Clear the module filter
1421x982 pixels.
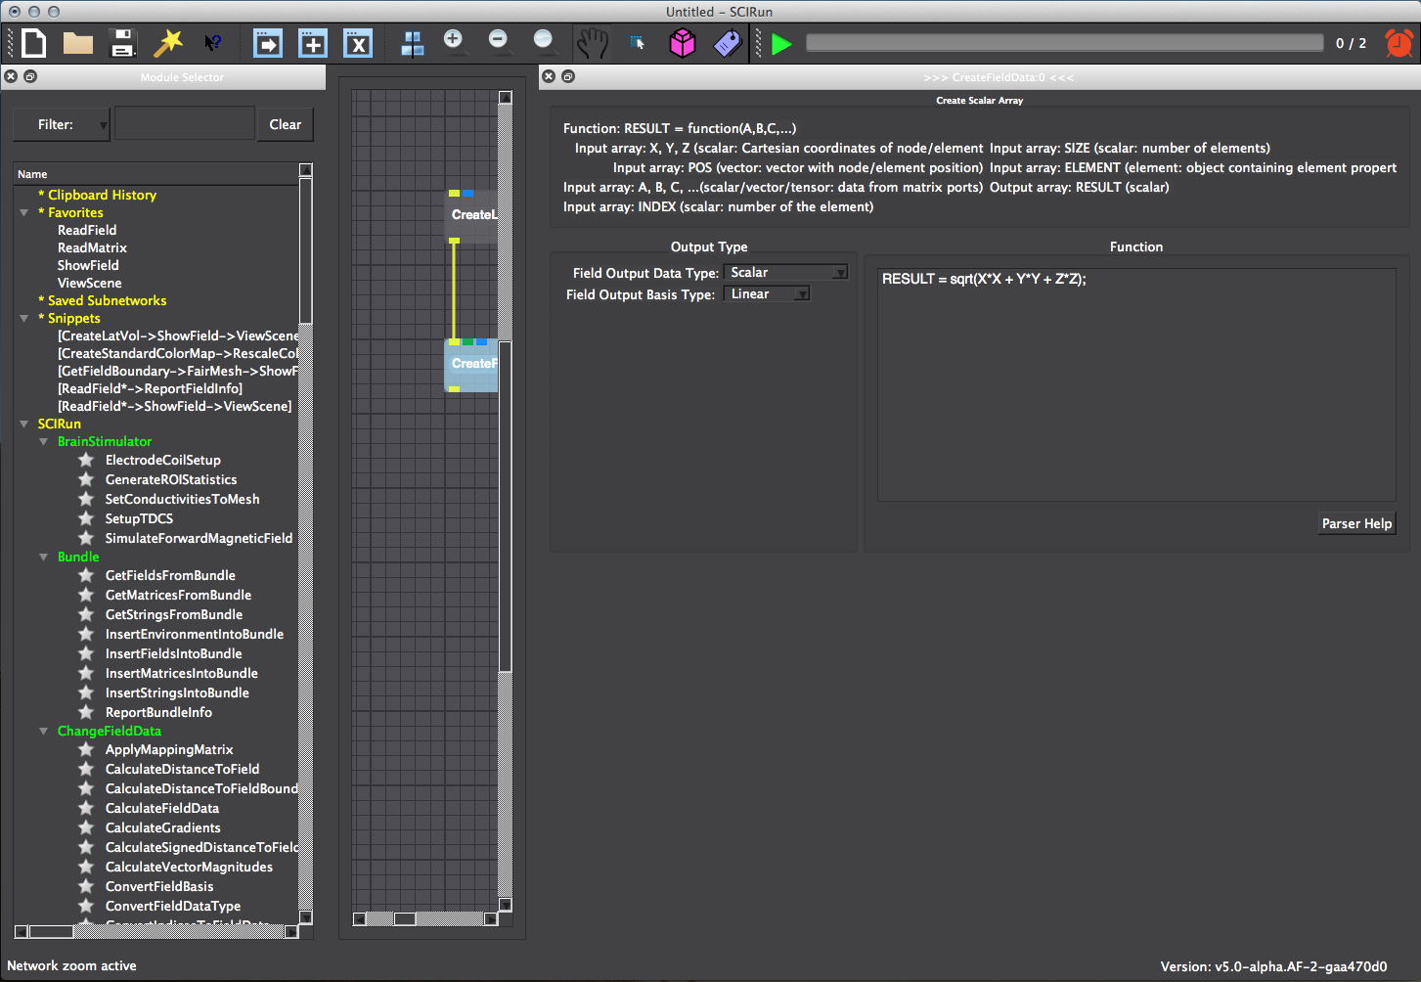[x=286, y=124]
